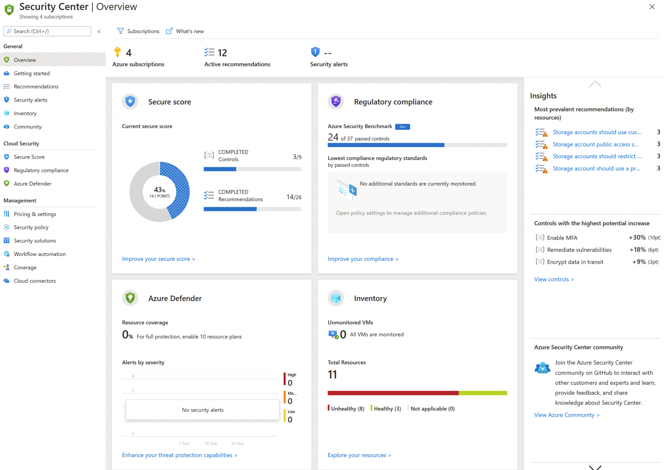The height and width of the screenshot is (470, 664).
Task: Click the Completed Controls progress bar
Action: 252,169
